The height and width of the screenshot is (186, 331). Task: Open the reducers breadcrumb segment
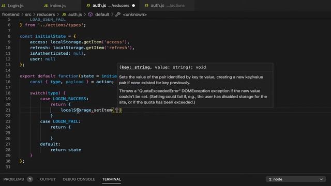(x=46, y=14)
